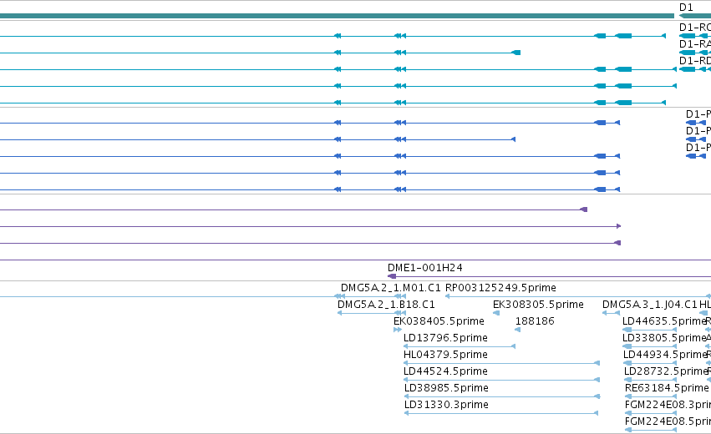The height and width of the screenshot is (434, 711).
Task: Select the DMG5A.2_1.B18.C1 EST label
Action: click(386, 305)
